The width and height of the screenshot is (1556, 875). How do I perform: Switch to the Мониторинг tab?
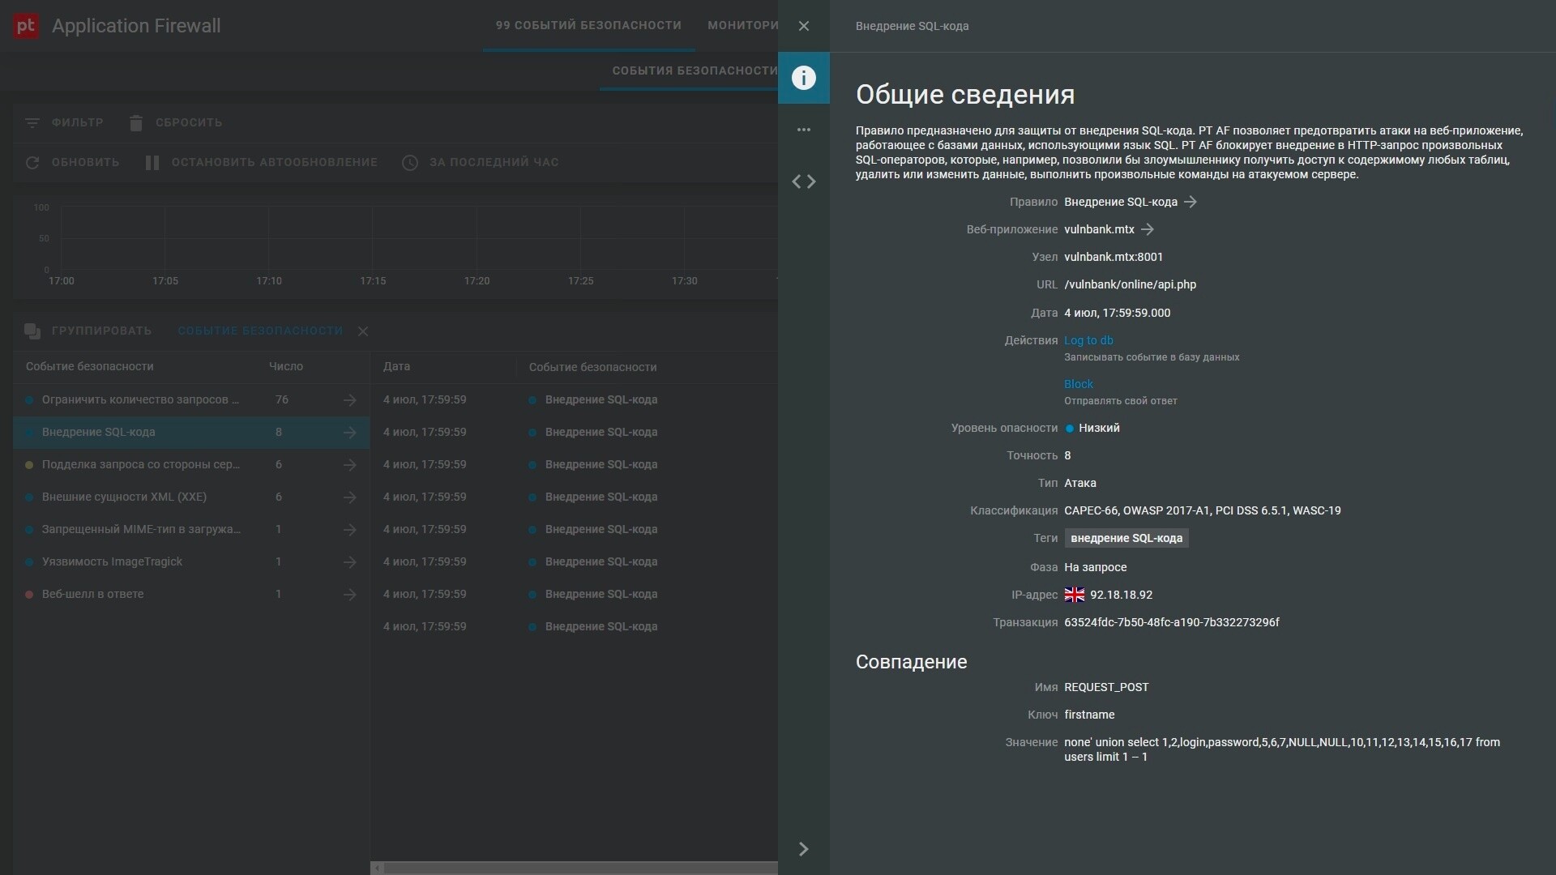742,26
